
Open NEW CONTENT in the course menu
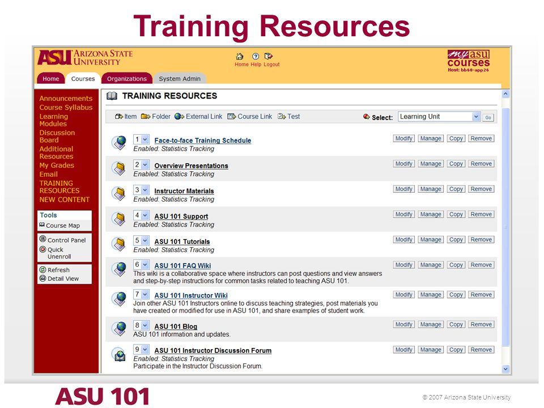click(65, 200)
